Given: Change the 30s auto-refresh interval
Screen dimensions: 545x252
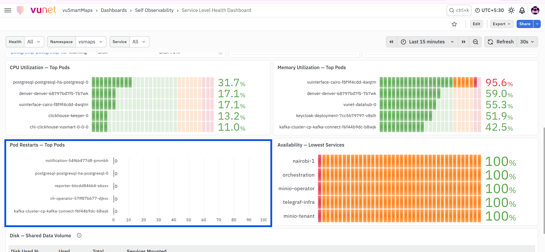Looking at the screenshot, I should click(527, 42).
